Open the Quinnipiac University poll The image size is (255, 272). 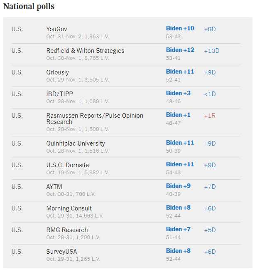pos(76,143)
